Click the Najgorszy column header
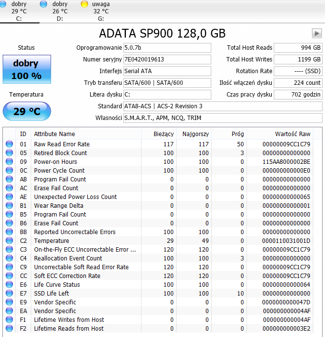The image size is (325, 337). (194, 134)
